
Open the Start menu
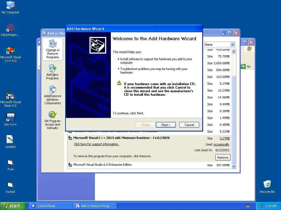13,206
